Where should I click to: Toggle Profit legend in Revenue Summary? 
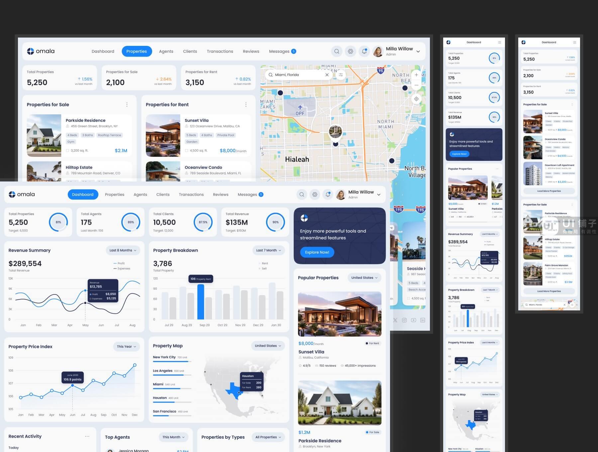pos(119,263)
